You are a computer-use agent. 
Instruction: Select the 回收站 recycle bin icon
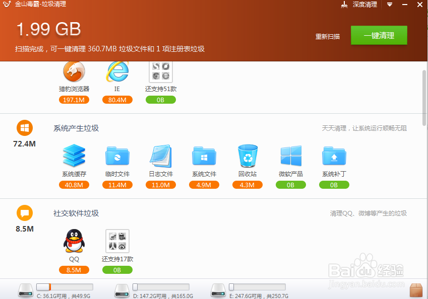pyautogui.click(x=248, y=156)
